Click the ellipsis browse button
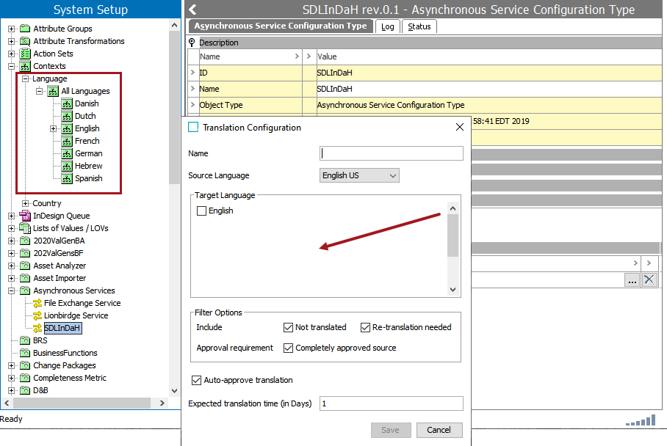667x446 pixels. pos(632,279)
